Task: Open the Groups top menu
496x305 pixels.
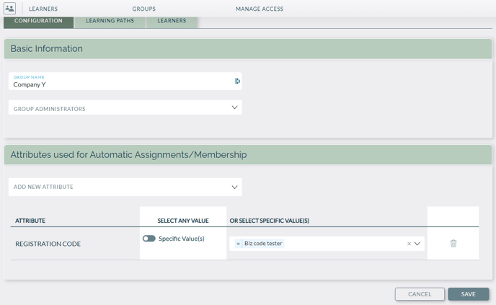Action: pyautogui.click(x=144, y=9)
